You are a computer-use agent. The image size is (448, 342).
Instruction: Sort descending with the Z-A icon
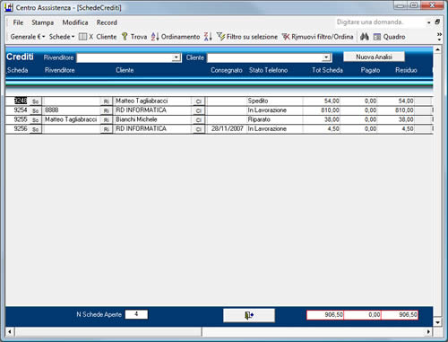[208, 37]
